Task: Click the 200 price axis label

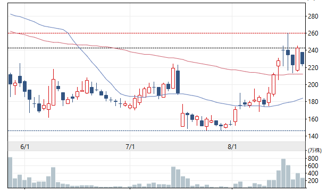Action: (313, 85)
